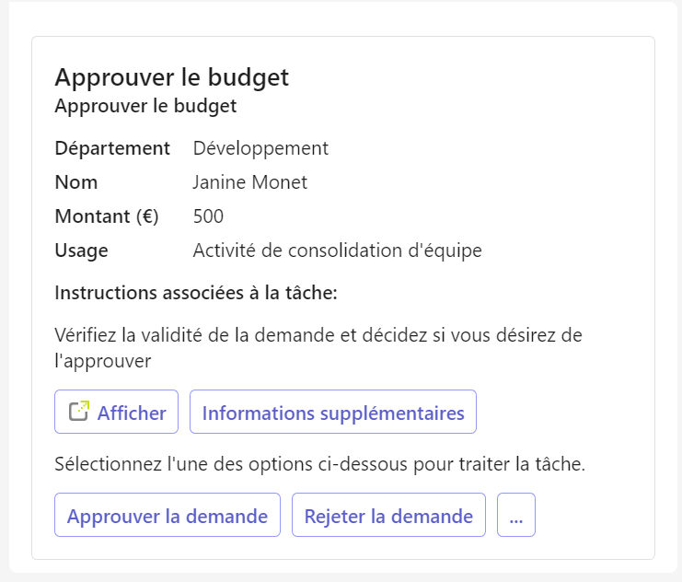The width and height of the screenshot is (682, 582).
Task: Click the amount value 500
Action: click(x=208, y=216)
